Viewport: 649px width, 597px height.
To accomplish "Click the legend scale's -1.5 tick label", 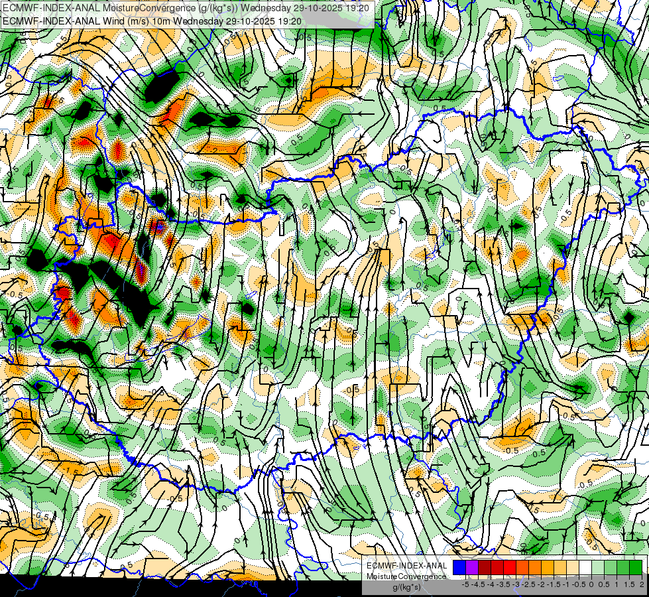I will [x=554, y=584].
